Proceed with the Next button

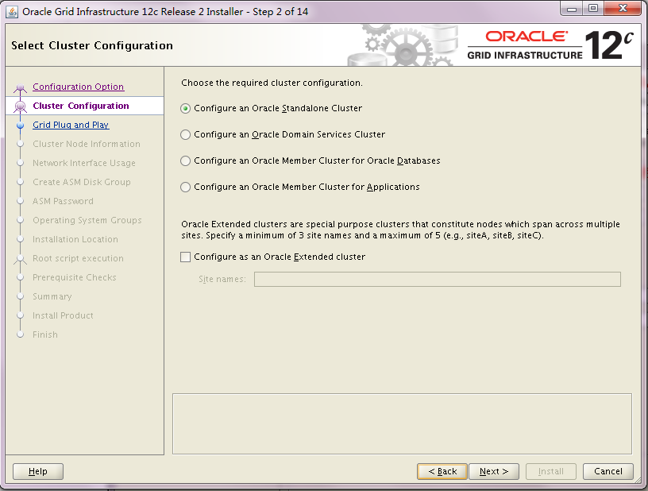tap(494, 472)
